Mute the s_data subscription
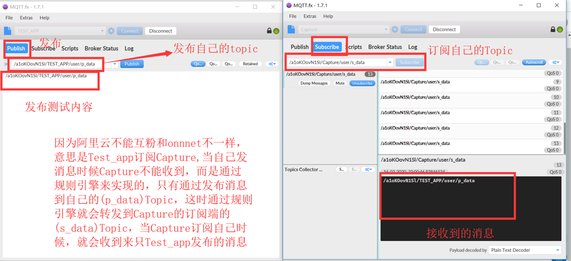 pyautogui.click(x=340, y=83)
